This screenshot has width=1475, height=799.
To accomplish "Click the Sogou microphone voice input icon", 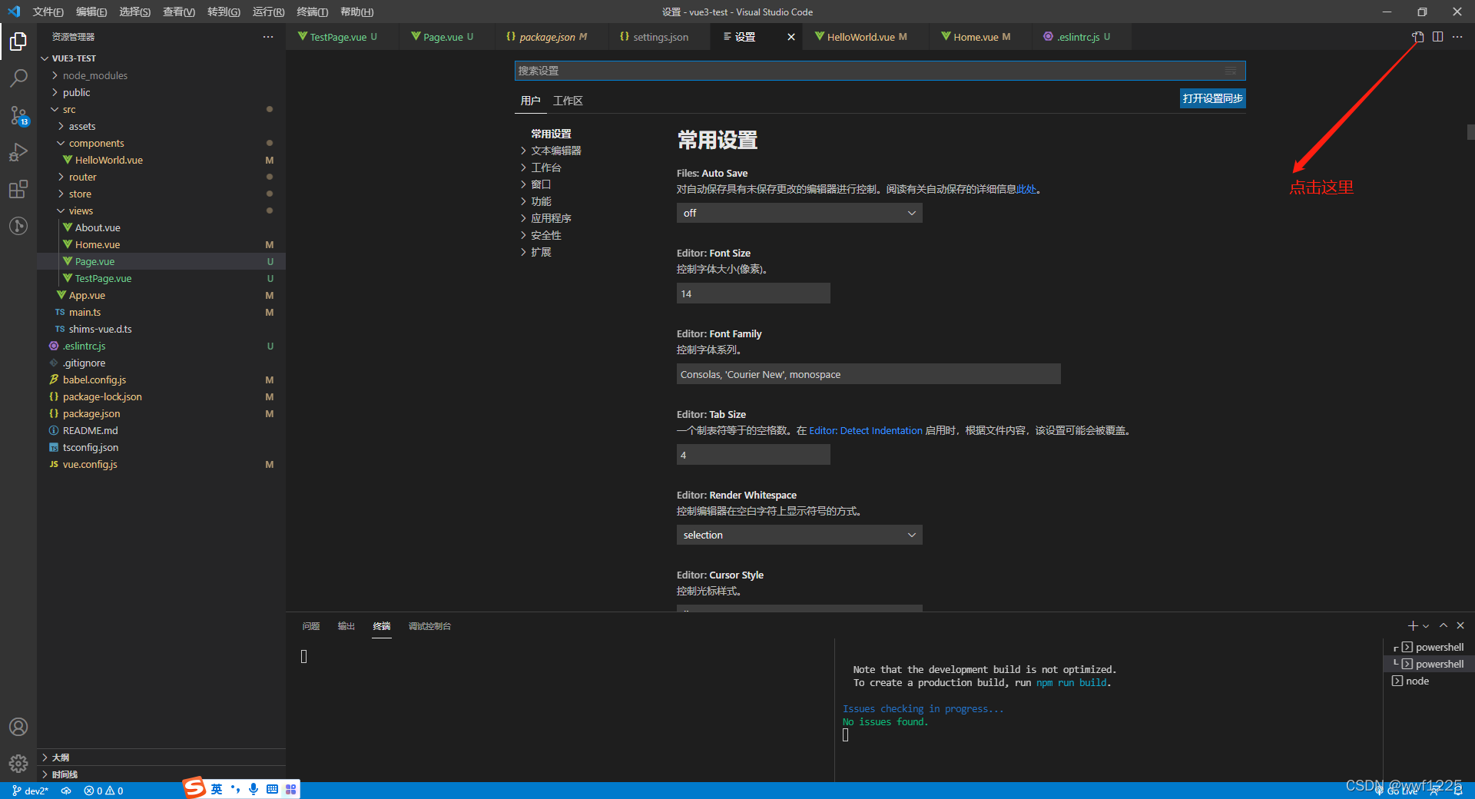I will 254,789.
